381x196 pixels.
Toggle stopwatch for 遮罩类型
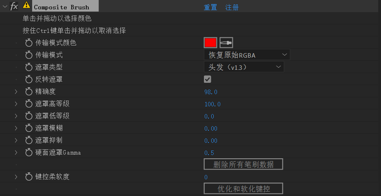[x=29, y=67]
